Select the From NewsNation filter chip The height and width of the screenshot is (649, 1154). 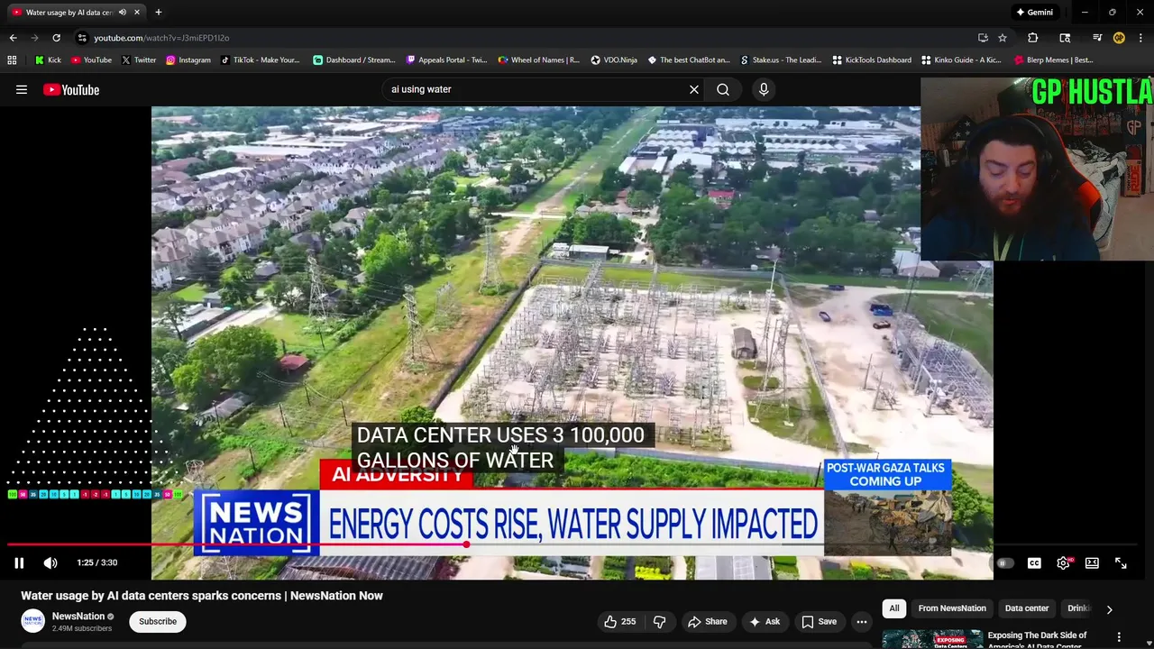pos(952,608)
